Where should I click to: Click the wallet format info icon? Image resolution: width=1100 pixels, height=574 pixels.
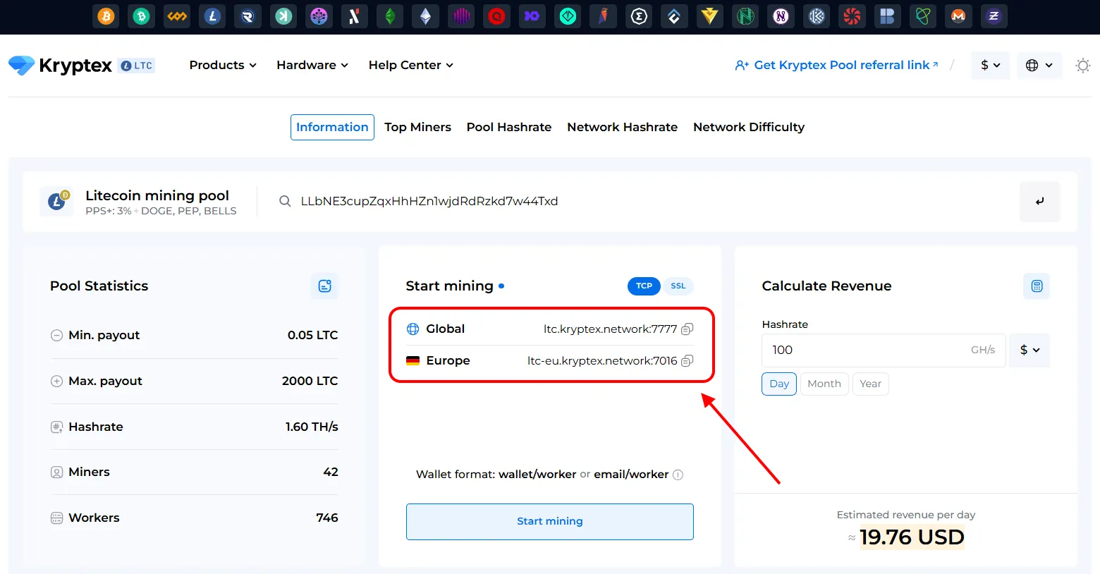coord(678,475)
